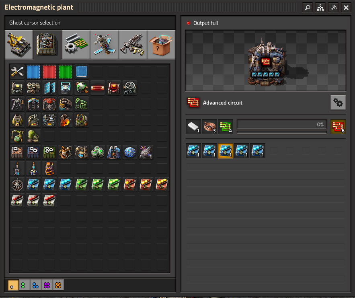Select the offshore pump icon
Screen dimensions: 355x298
coord(66,104)
